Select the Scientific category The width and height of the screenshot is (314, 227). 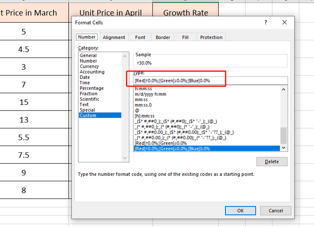[100, 99]
